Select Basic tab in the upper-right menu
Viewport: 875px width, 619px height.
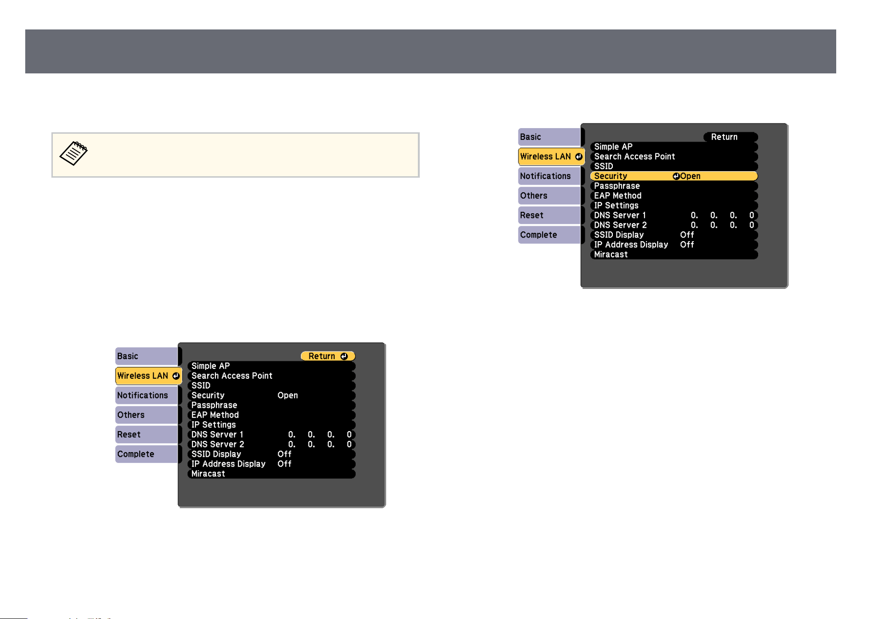(550, 137)
